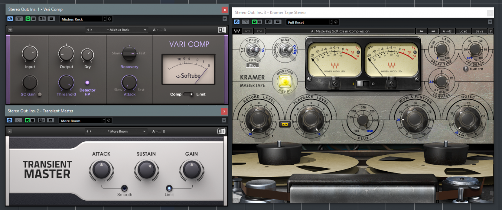Open Vari Comp preset management diamond icon
The width and height of the screenshot is (502, 210).
click(110, 19)
